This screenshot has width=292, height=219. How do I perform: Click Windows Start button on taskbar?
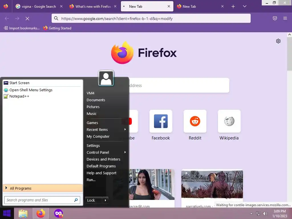click(7, 213)
